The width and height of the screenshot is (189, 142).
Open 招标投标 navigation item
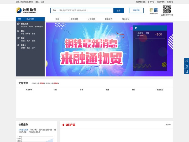[x=125, y=19]
